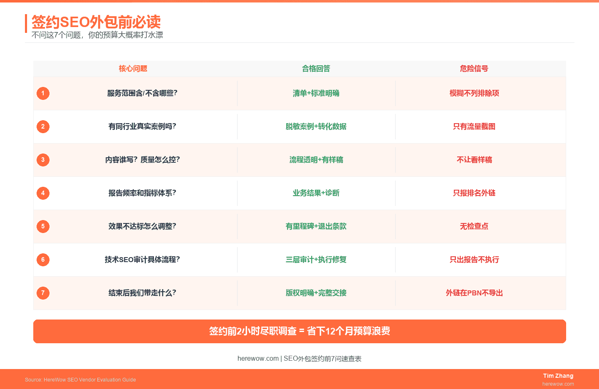Select the 清单+标准明确 answer cell
The image size is (599, 389).
pyautogui.click(x=316, y=93)
